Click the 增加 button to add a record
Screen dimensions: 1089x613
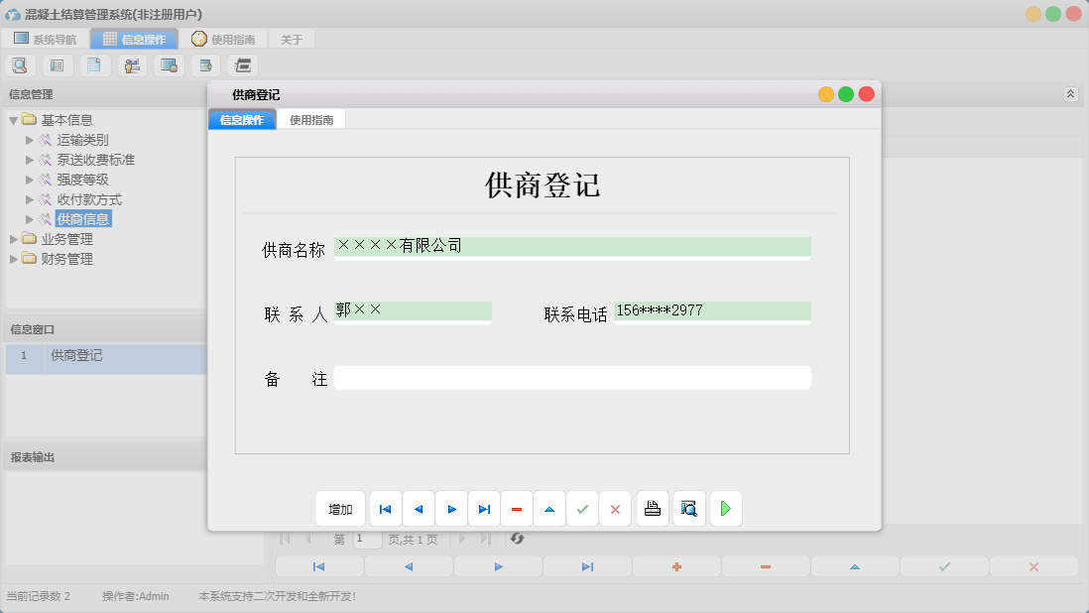[x=340, y=508]
